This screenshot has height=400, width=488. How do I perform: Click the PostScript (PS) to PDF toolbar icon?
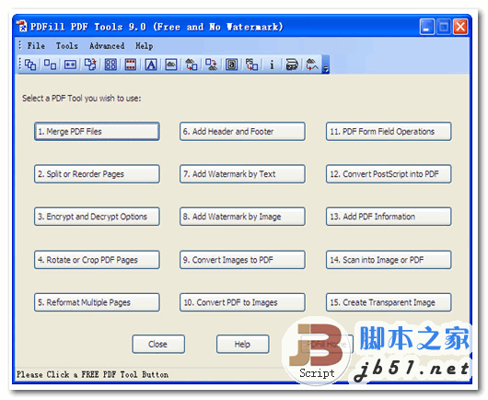point(251,65)
